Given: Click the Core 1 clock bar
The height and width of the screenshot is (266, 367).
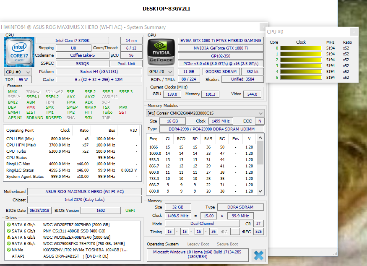Looking at the screenshot, I should 301,54.
